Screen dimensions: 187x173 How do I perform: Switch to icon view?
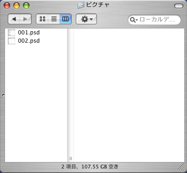(42, 19)
